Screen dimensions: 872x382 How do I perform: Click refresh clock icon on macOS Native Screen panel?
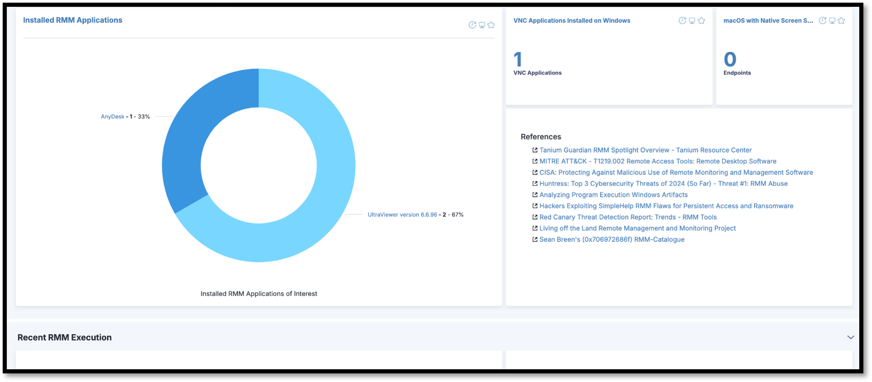tap(823, 21)
